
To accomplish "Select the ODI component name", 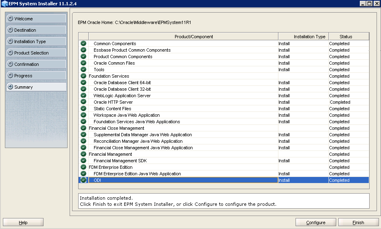I will (x=97, y=180).
